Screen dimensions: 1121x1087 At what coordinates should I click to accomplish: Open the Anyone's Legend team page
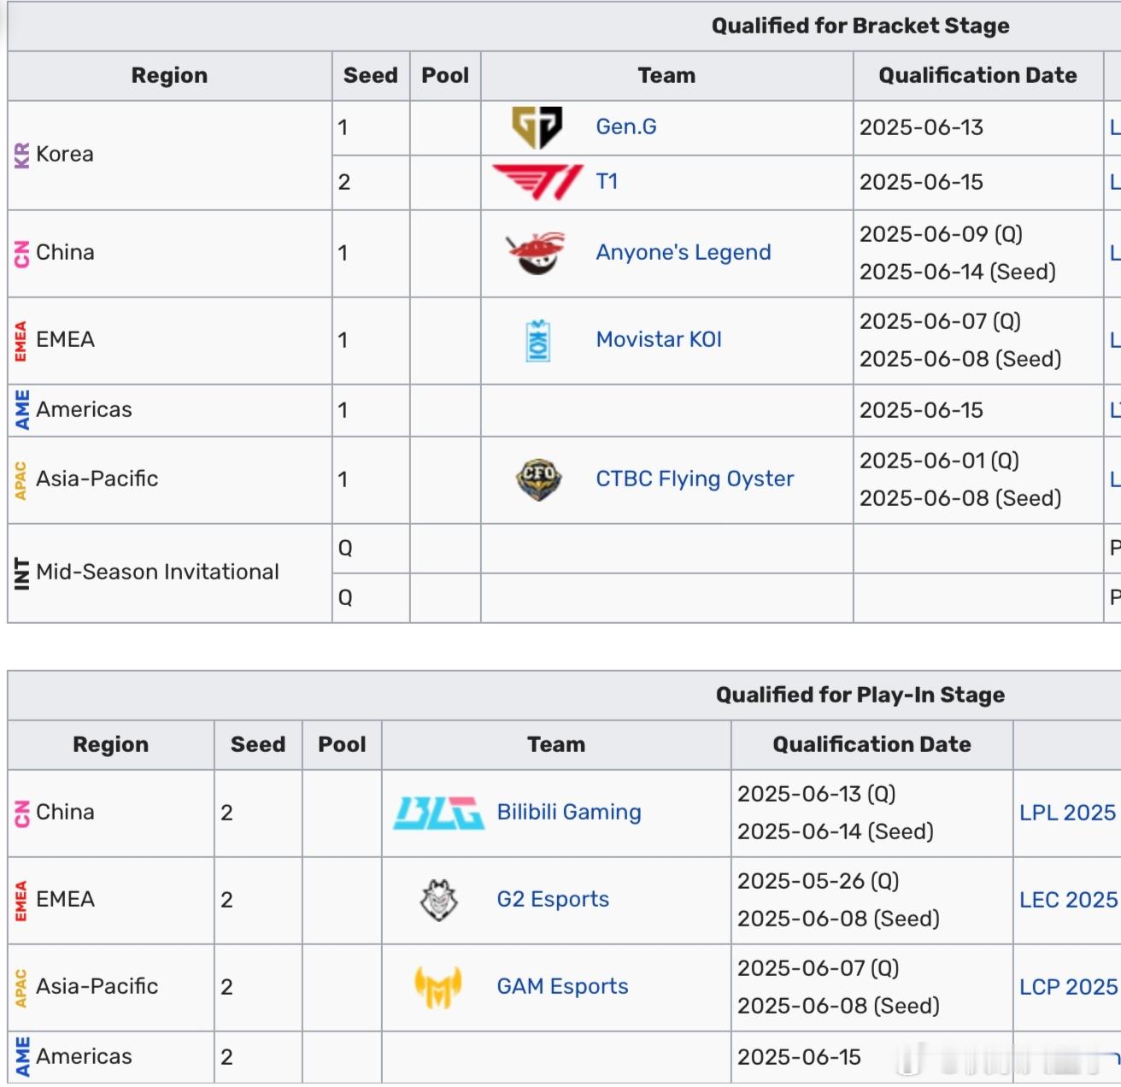pyautogui.click(x=683, y=252)
